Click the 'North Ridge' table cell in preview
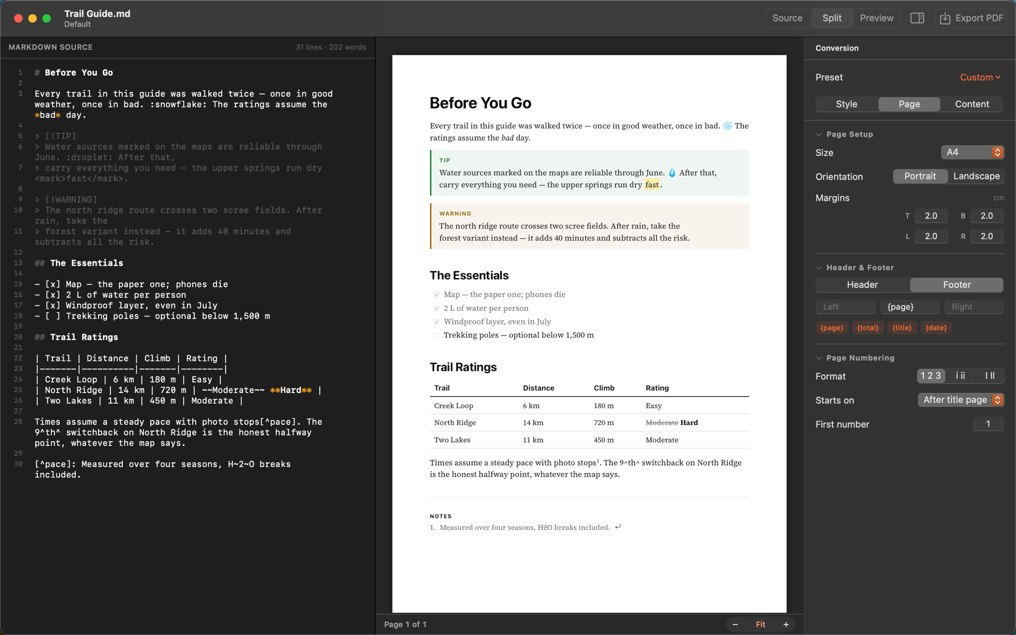This screenshot has width=1016, height=635. point(455,423)
